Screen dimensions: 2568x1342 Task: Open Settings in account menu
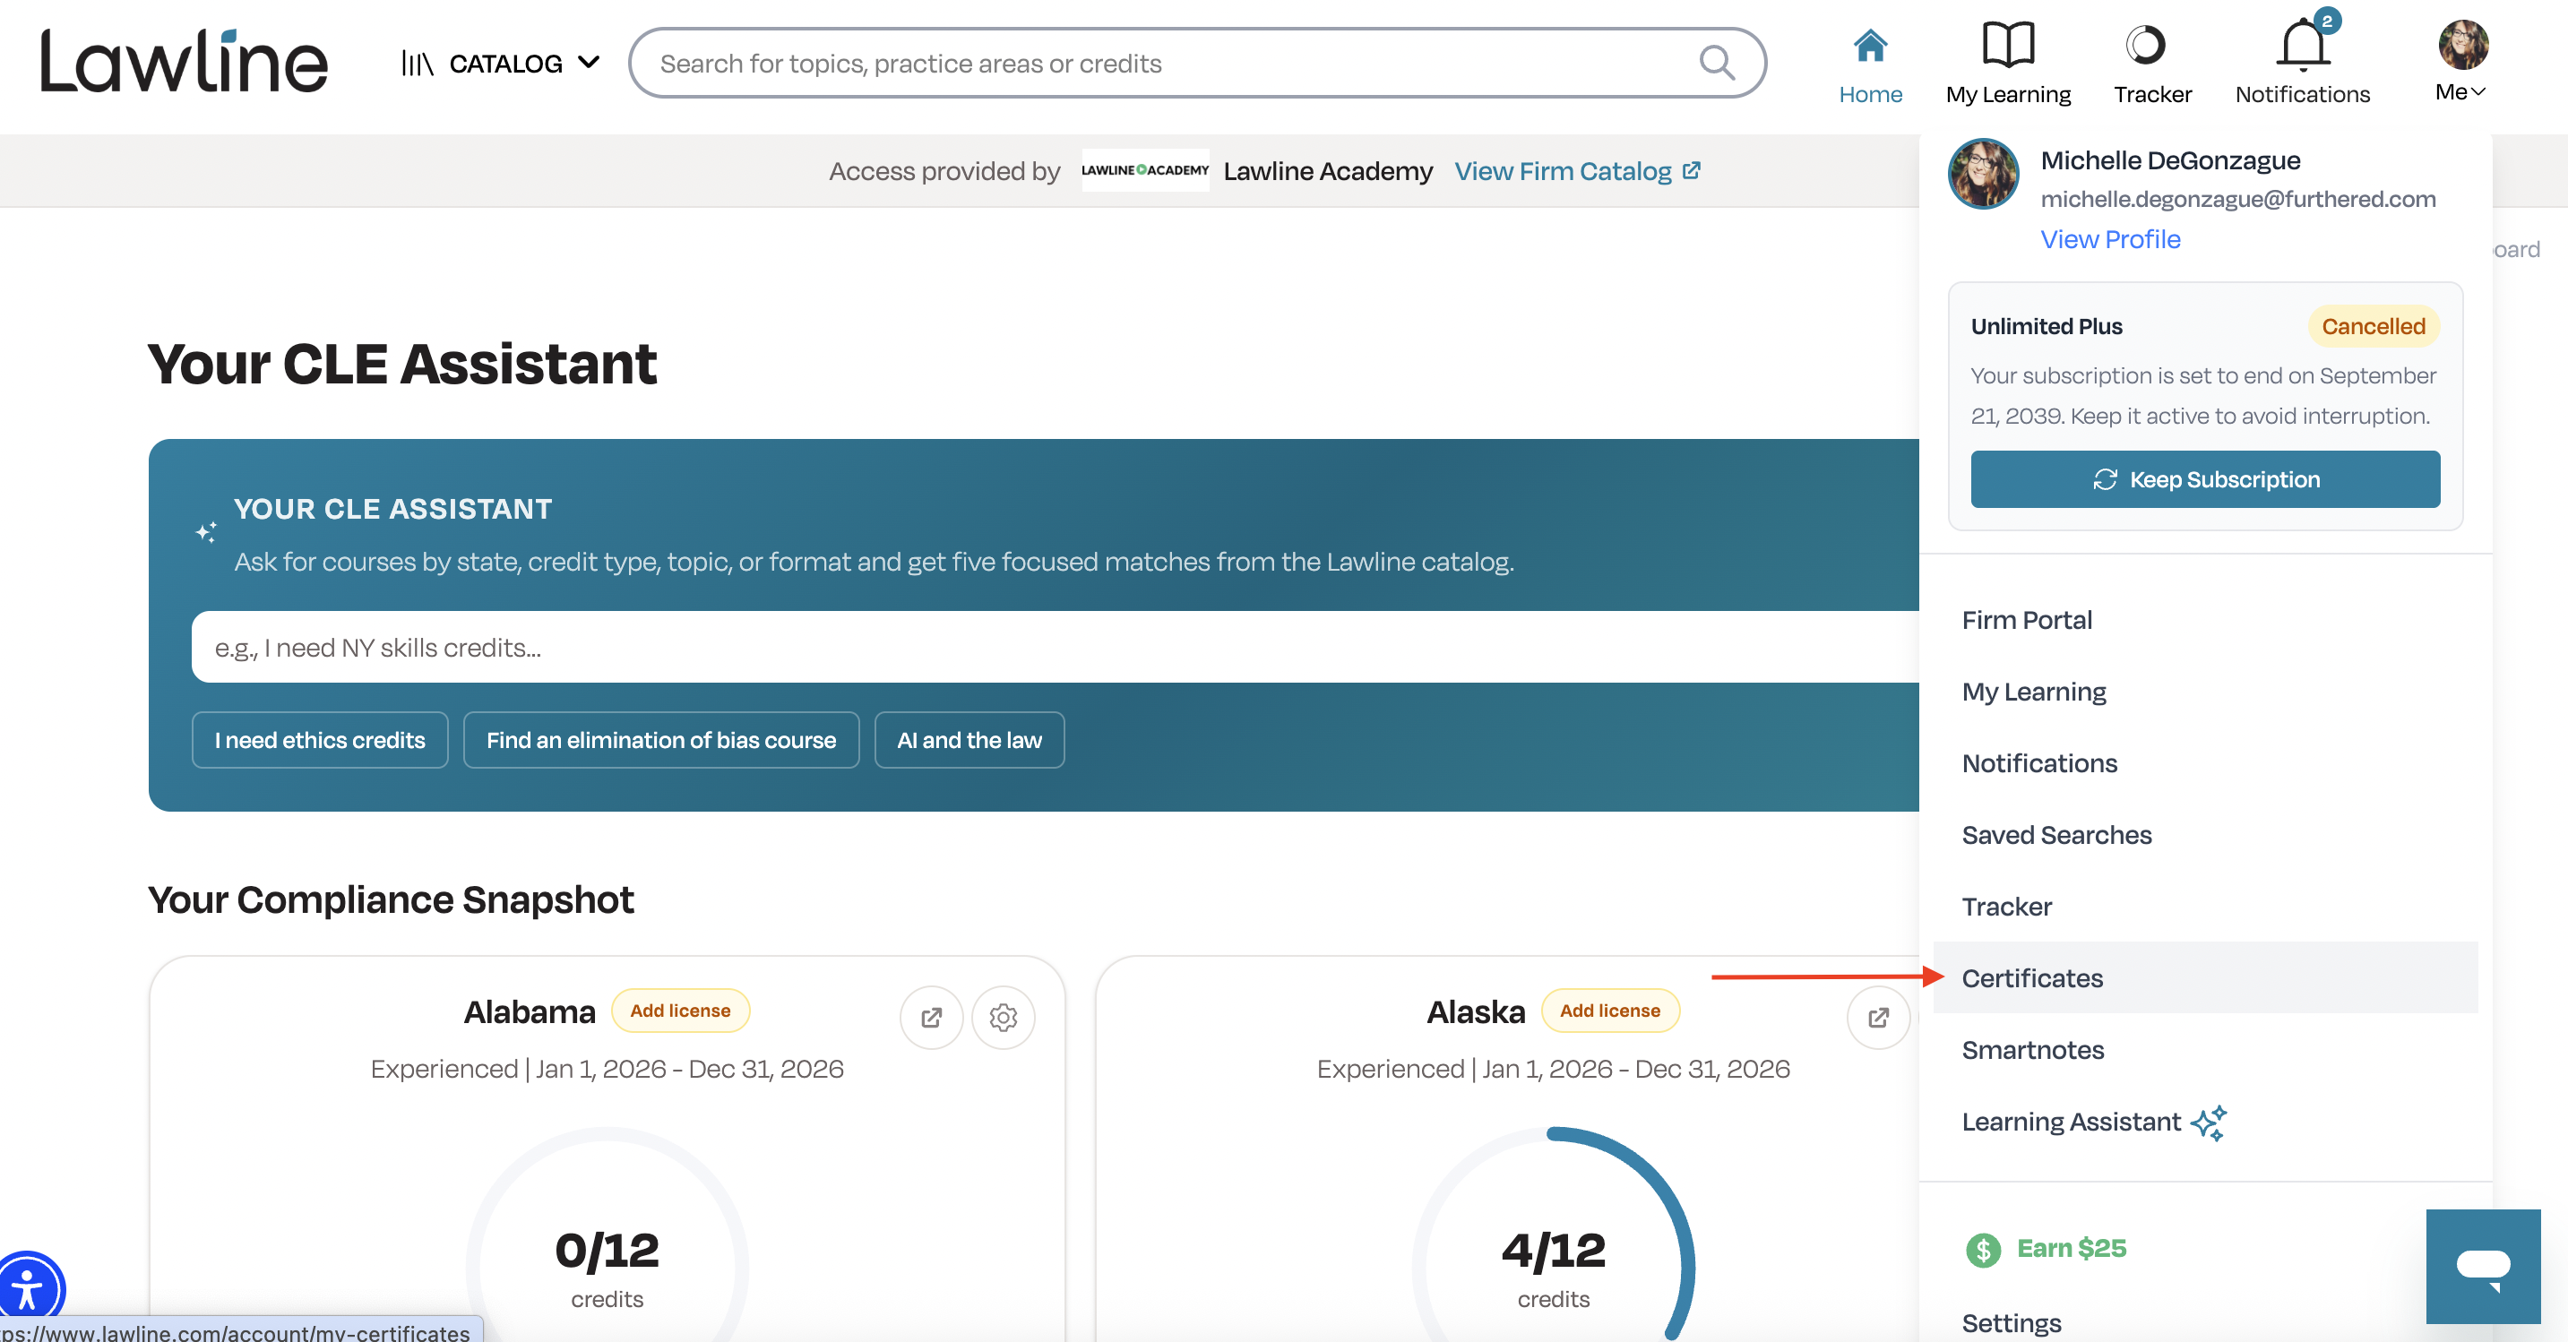2012,1323
